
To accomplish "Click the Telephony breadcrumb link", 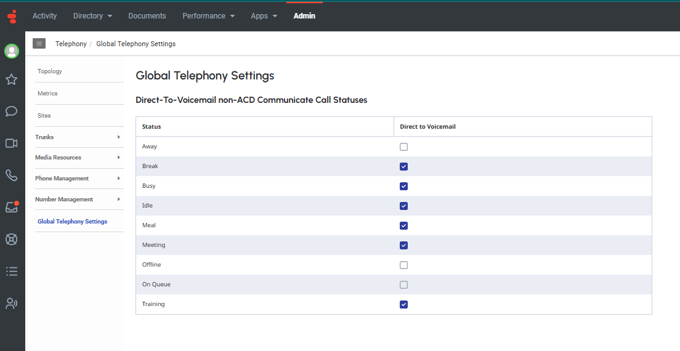I will [x=71, y=44].
